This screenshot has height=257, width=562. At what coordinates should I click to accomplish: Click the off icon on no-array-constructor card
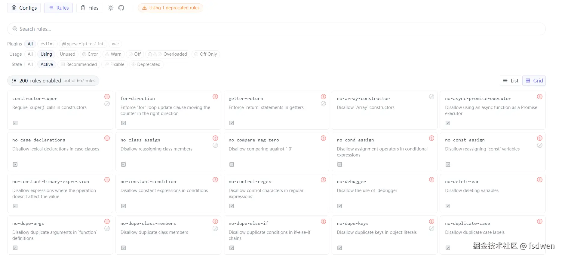[x=431, y=97]
